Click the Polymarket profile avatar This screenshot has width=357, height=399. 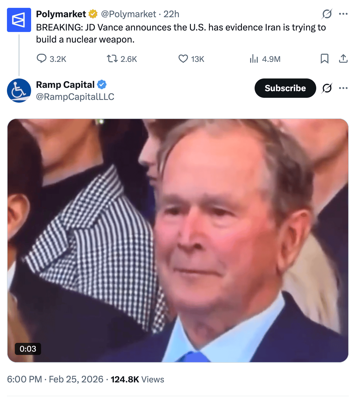(x=19, y=20)
